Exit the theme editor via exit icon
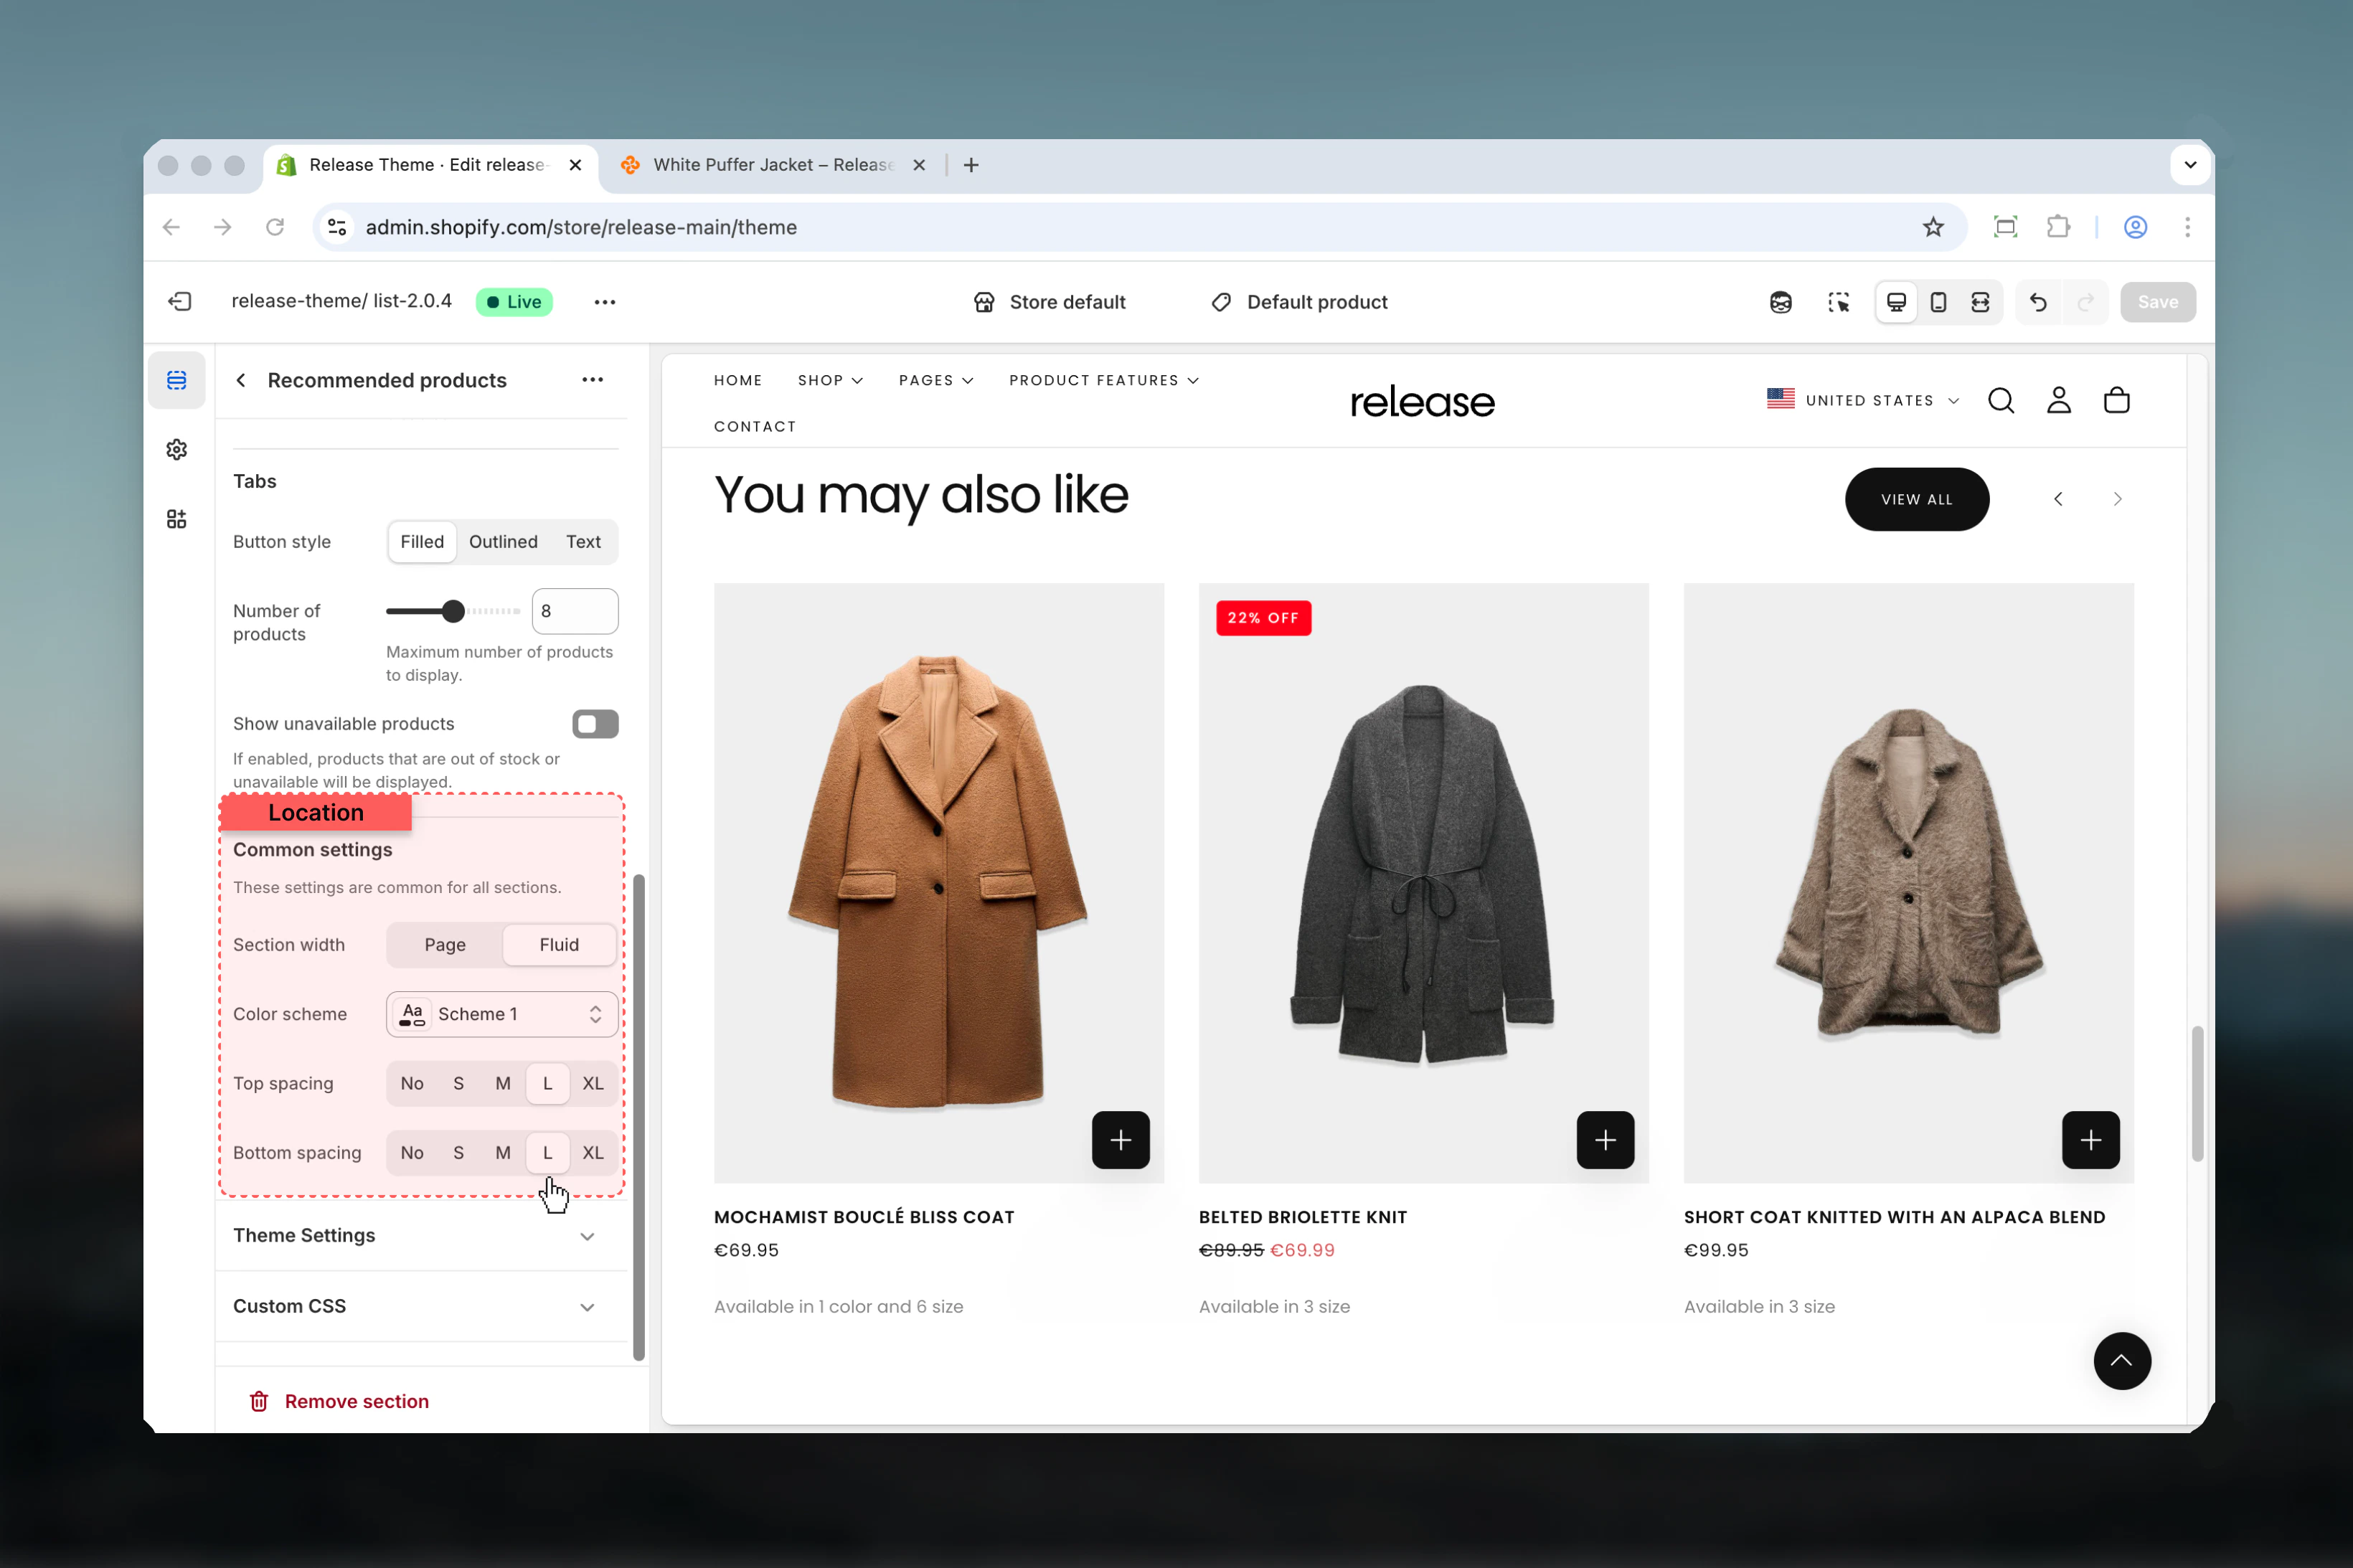 (180, 302)
